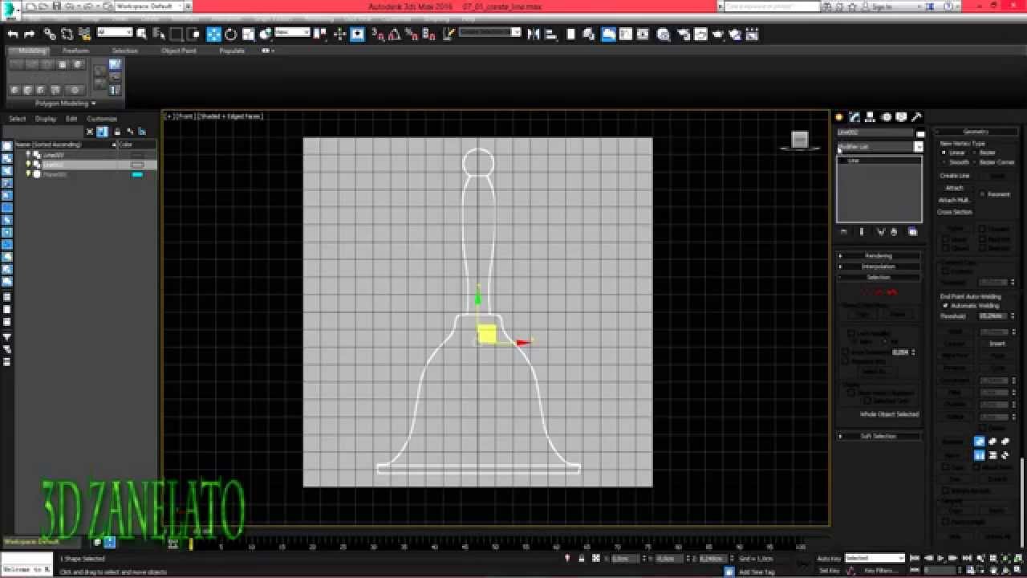Collapse the Selection rollout
1027x578 pixels.
tap(879, 277)
